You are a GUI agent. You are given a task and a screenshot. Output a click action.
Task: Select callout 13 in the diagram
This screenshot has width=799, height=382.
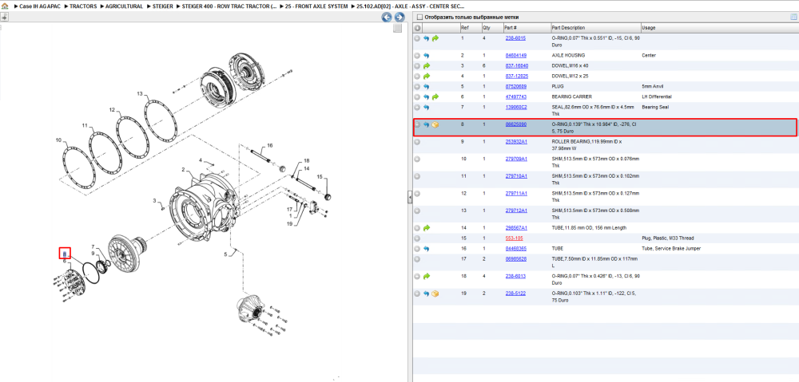coord(139,94)
